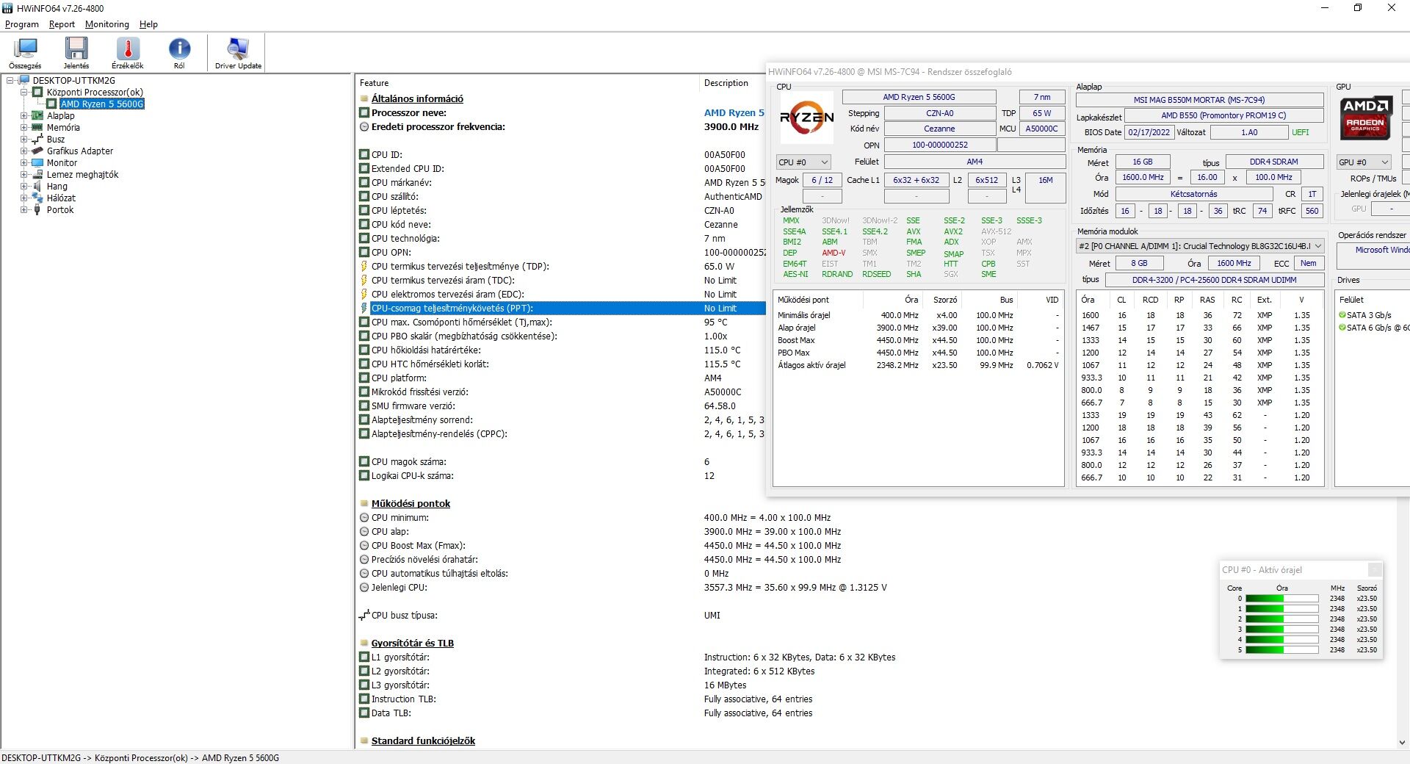Screen dimensions: 1410x764
Task: Click the Ryzen logo in summary window
Action: (x=806, y=118)
